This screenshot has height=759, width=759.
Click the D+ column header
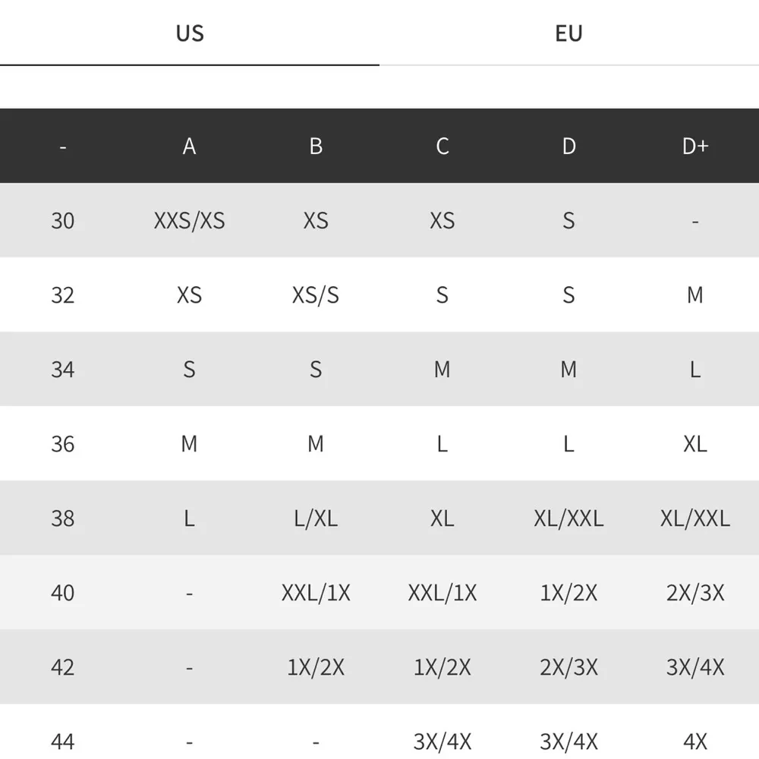(695, 146)
